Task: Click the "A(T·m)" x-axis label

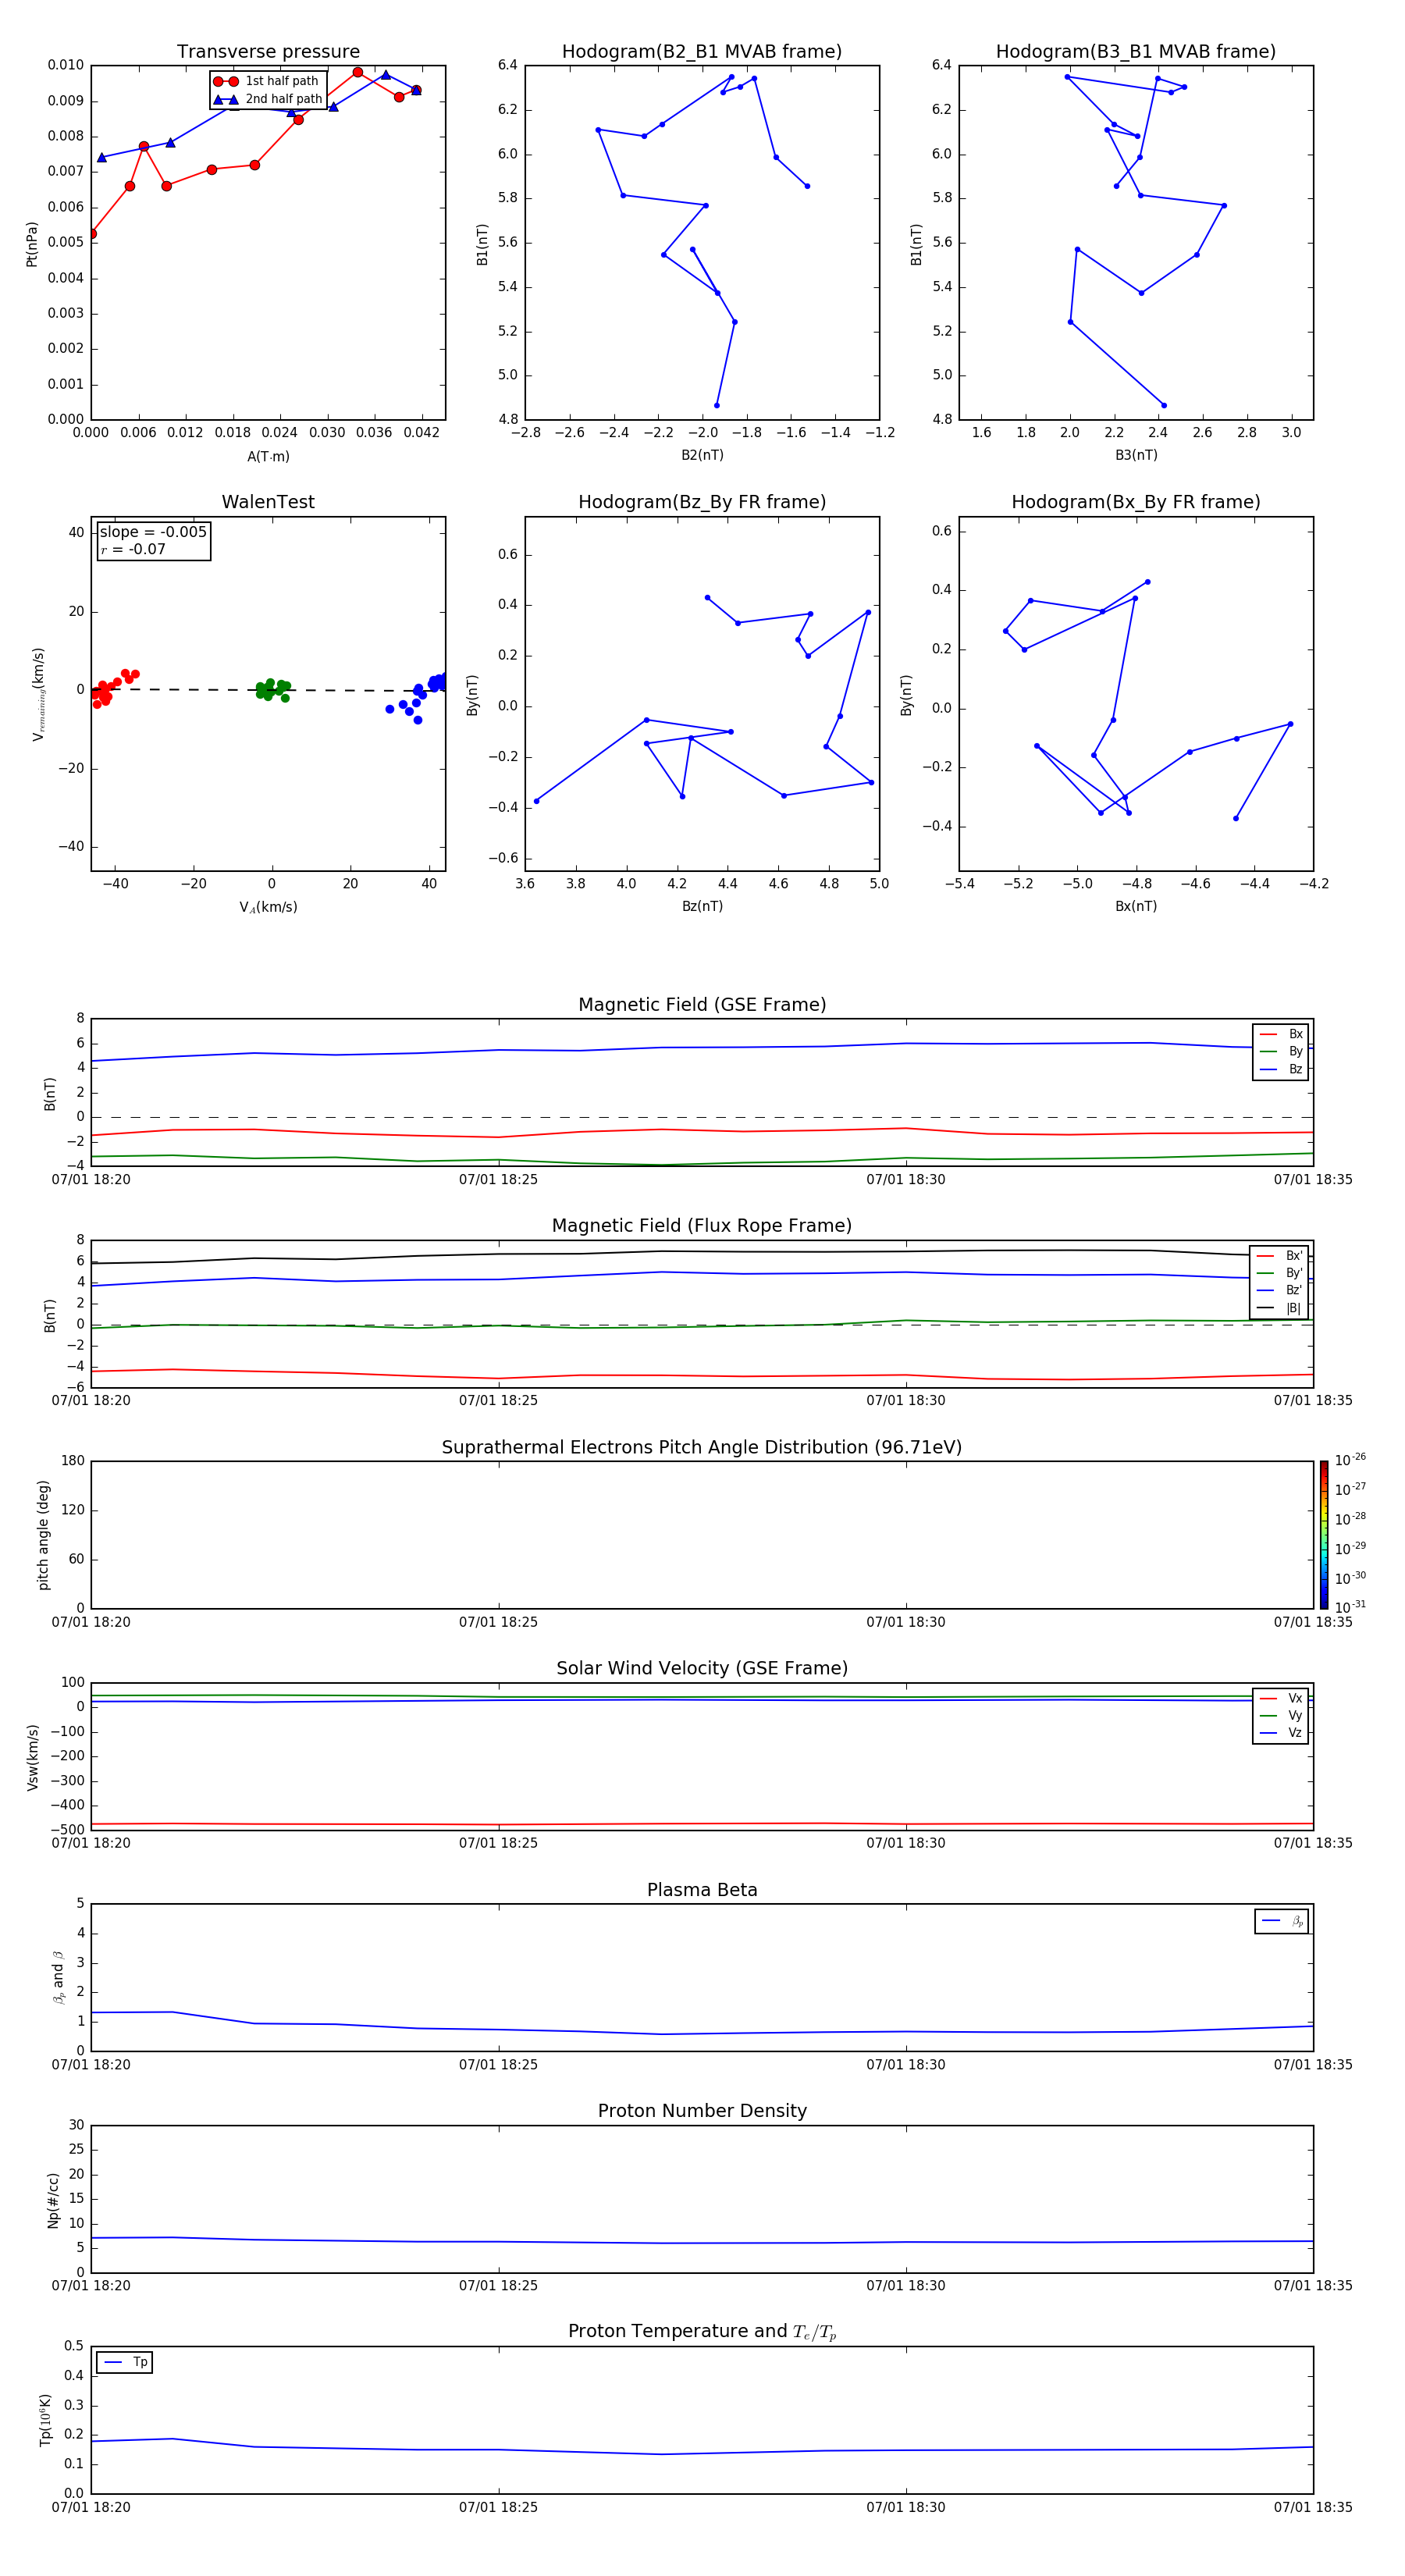Action: [x=268, y=457]
